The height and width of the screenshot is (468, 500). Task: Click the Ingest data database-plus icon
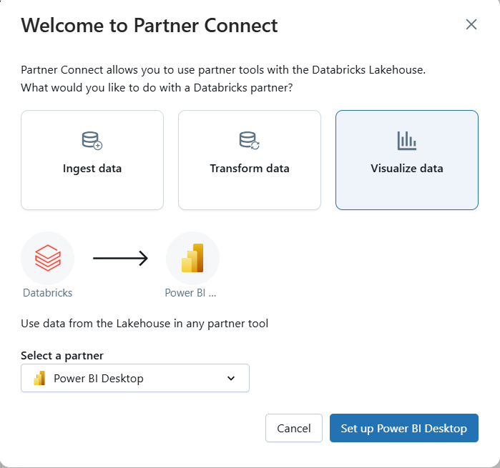[92, 141]
